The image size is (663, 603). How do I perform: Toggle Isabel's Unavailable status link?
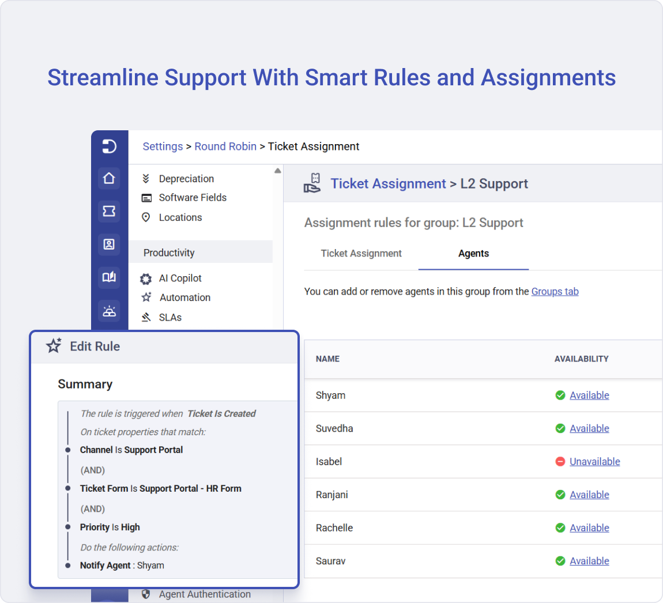(595, 462)
